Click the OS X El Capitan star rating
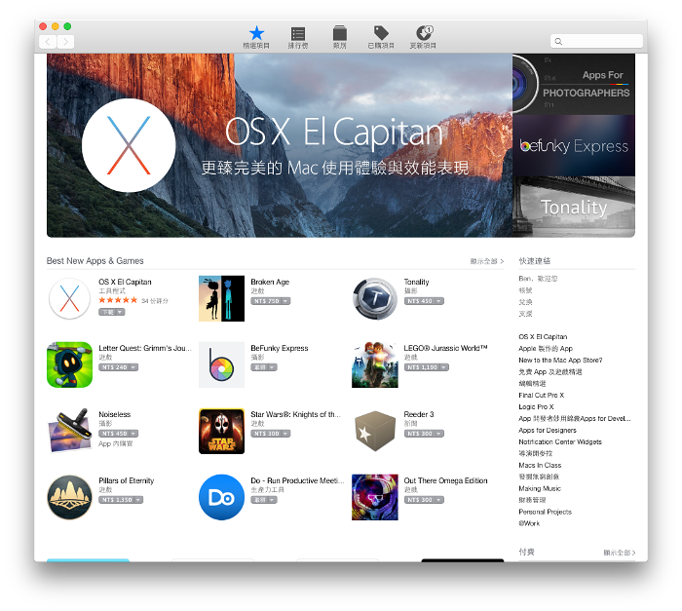The image size is (682, 611). coord(118,300)
